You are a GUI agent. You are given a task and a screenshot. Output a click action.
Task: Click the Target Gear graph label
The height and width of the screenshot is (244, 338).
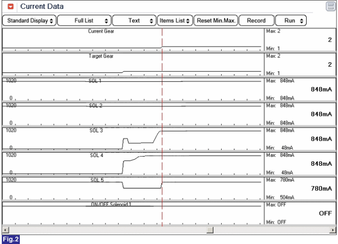click(101, 56)
